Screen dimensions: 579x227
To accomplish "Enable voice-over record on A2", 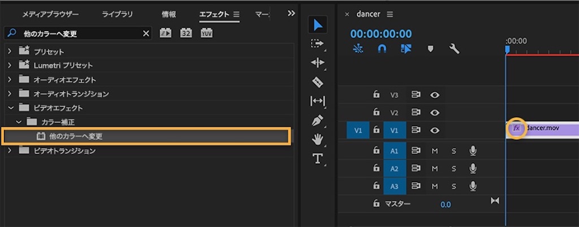I will (x=473, y=169).
